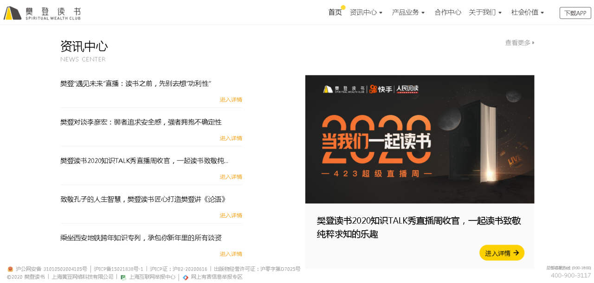Screen dimensions: 594x283
Task: Open headline 樊登对谈李彦宏 article
Action: point(141,122)
